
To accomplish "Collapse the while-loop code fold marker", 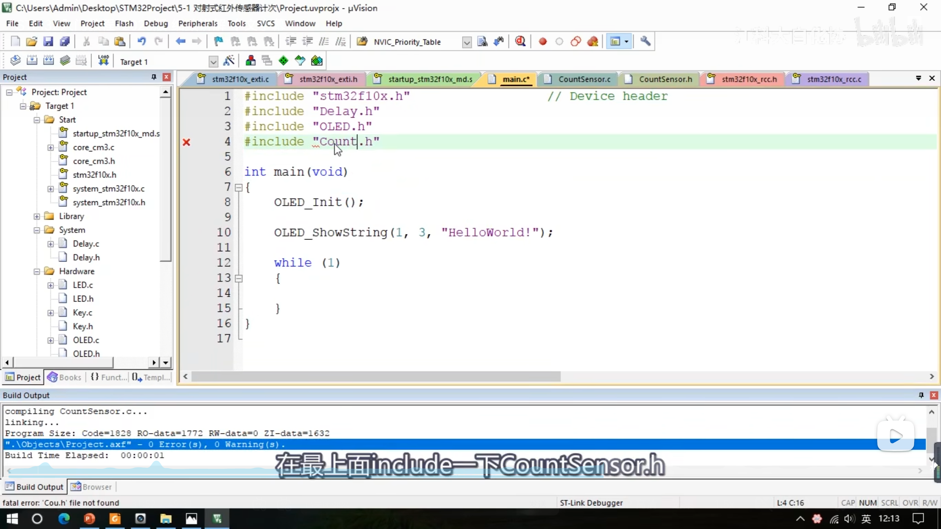I will (x=239, y=278).
